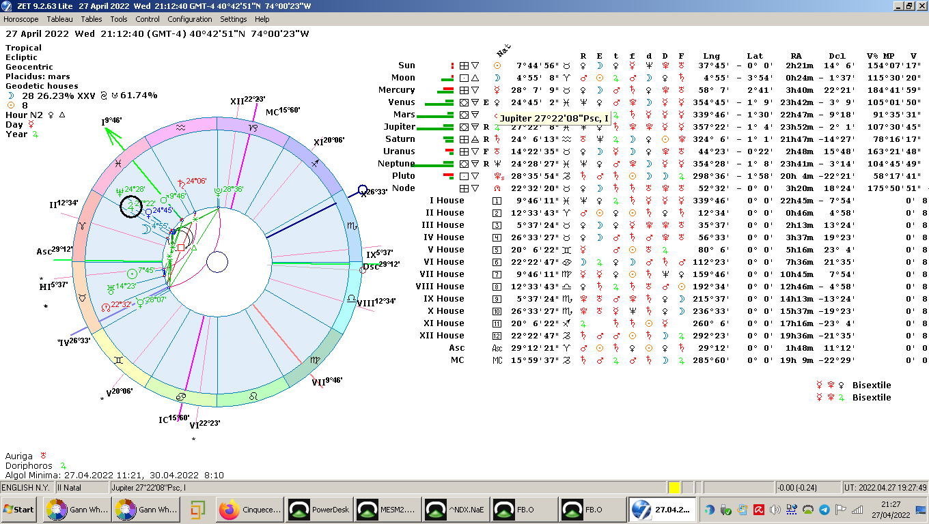Image resolution: width=929 pixels, height=524 pixels.
Task: Open the Tables menu
Action: (91, 19)
